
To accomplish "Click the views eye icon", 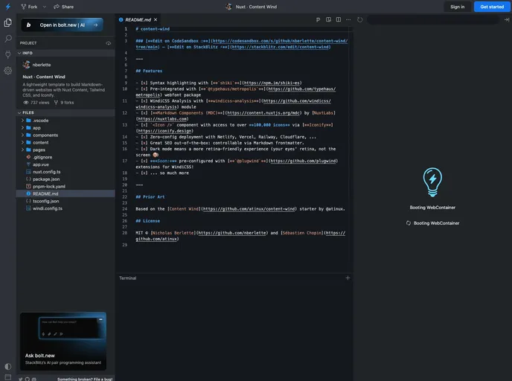I will coord(26,103).
